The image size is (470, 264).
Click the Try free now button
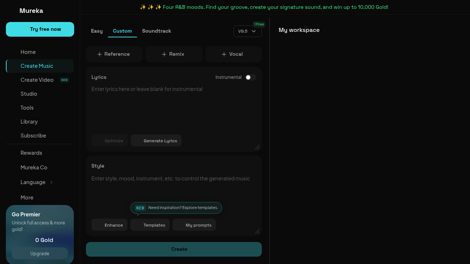40,29
